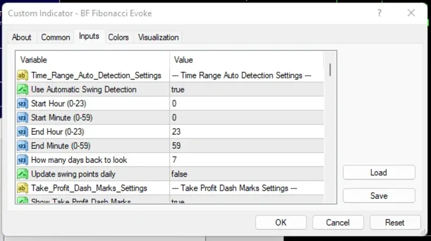Image resolution: width=431 pixels, height=241 pixels.
Task: Click the integer icon beside Start Hour
Action: click(23, 104)
